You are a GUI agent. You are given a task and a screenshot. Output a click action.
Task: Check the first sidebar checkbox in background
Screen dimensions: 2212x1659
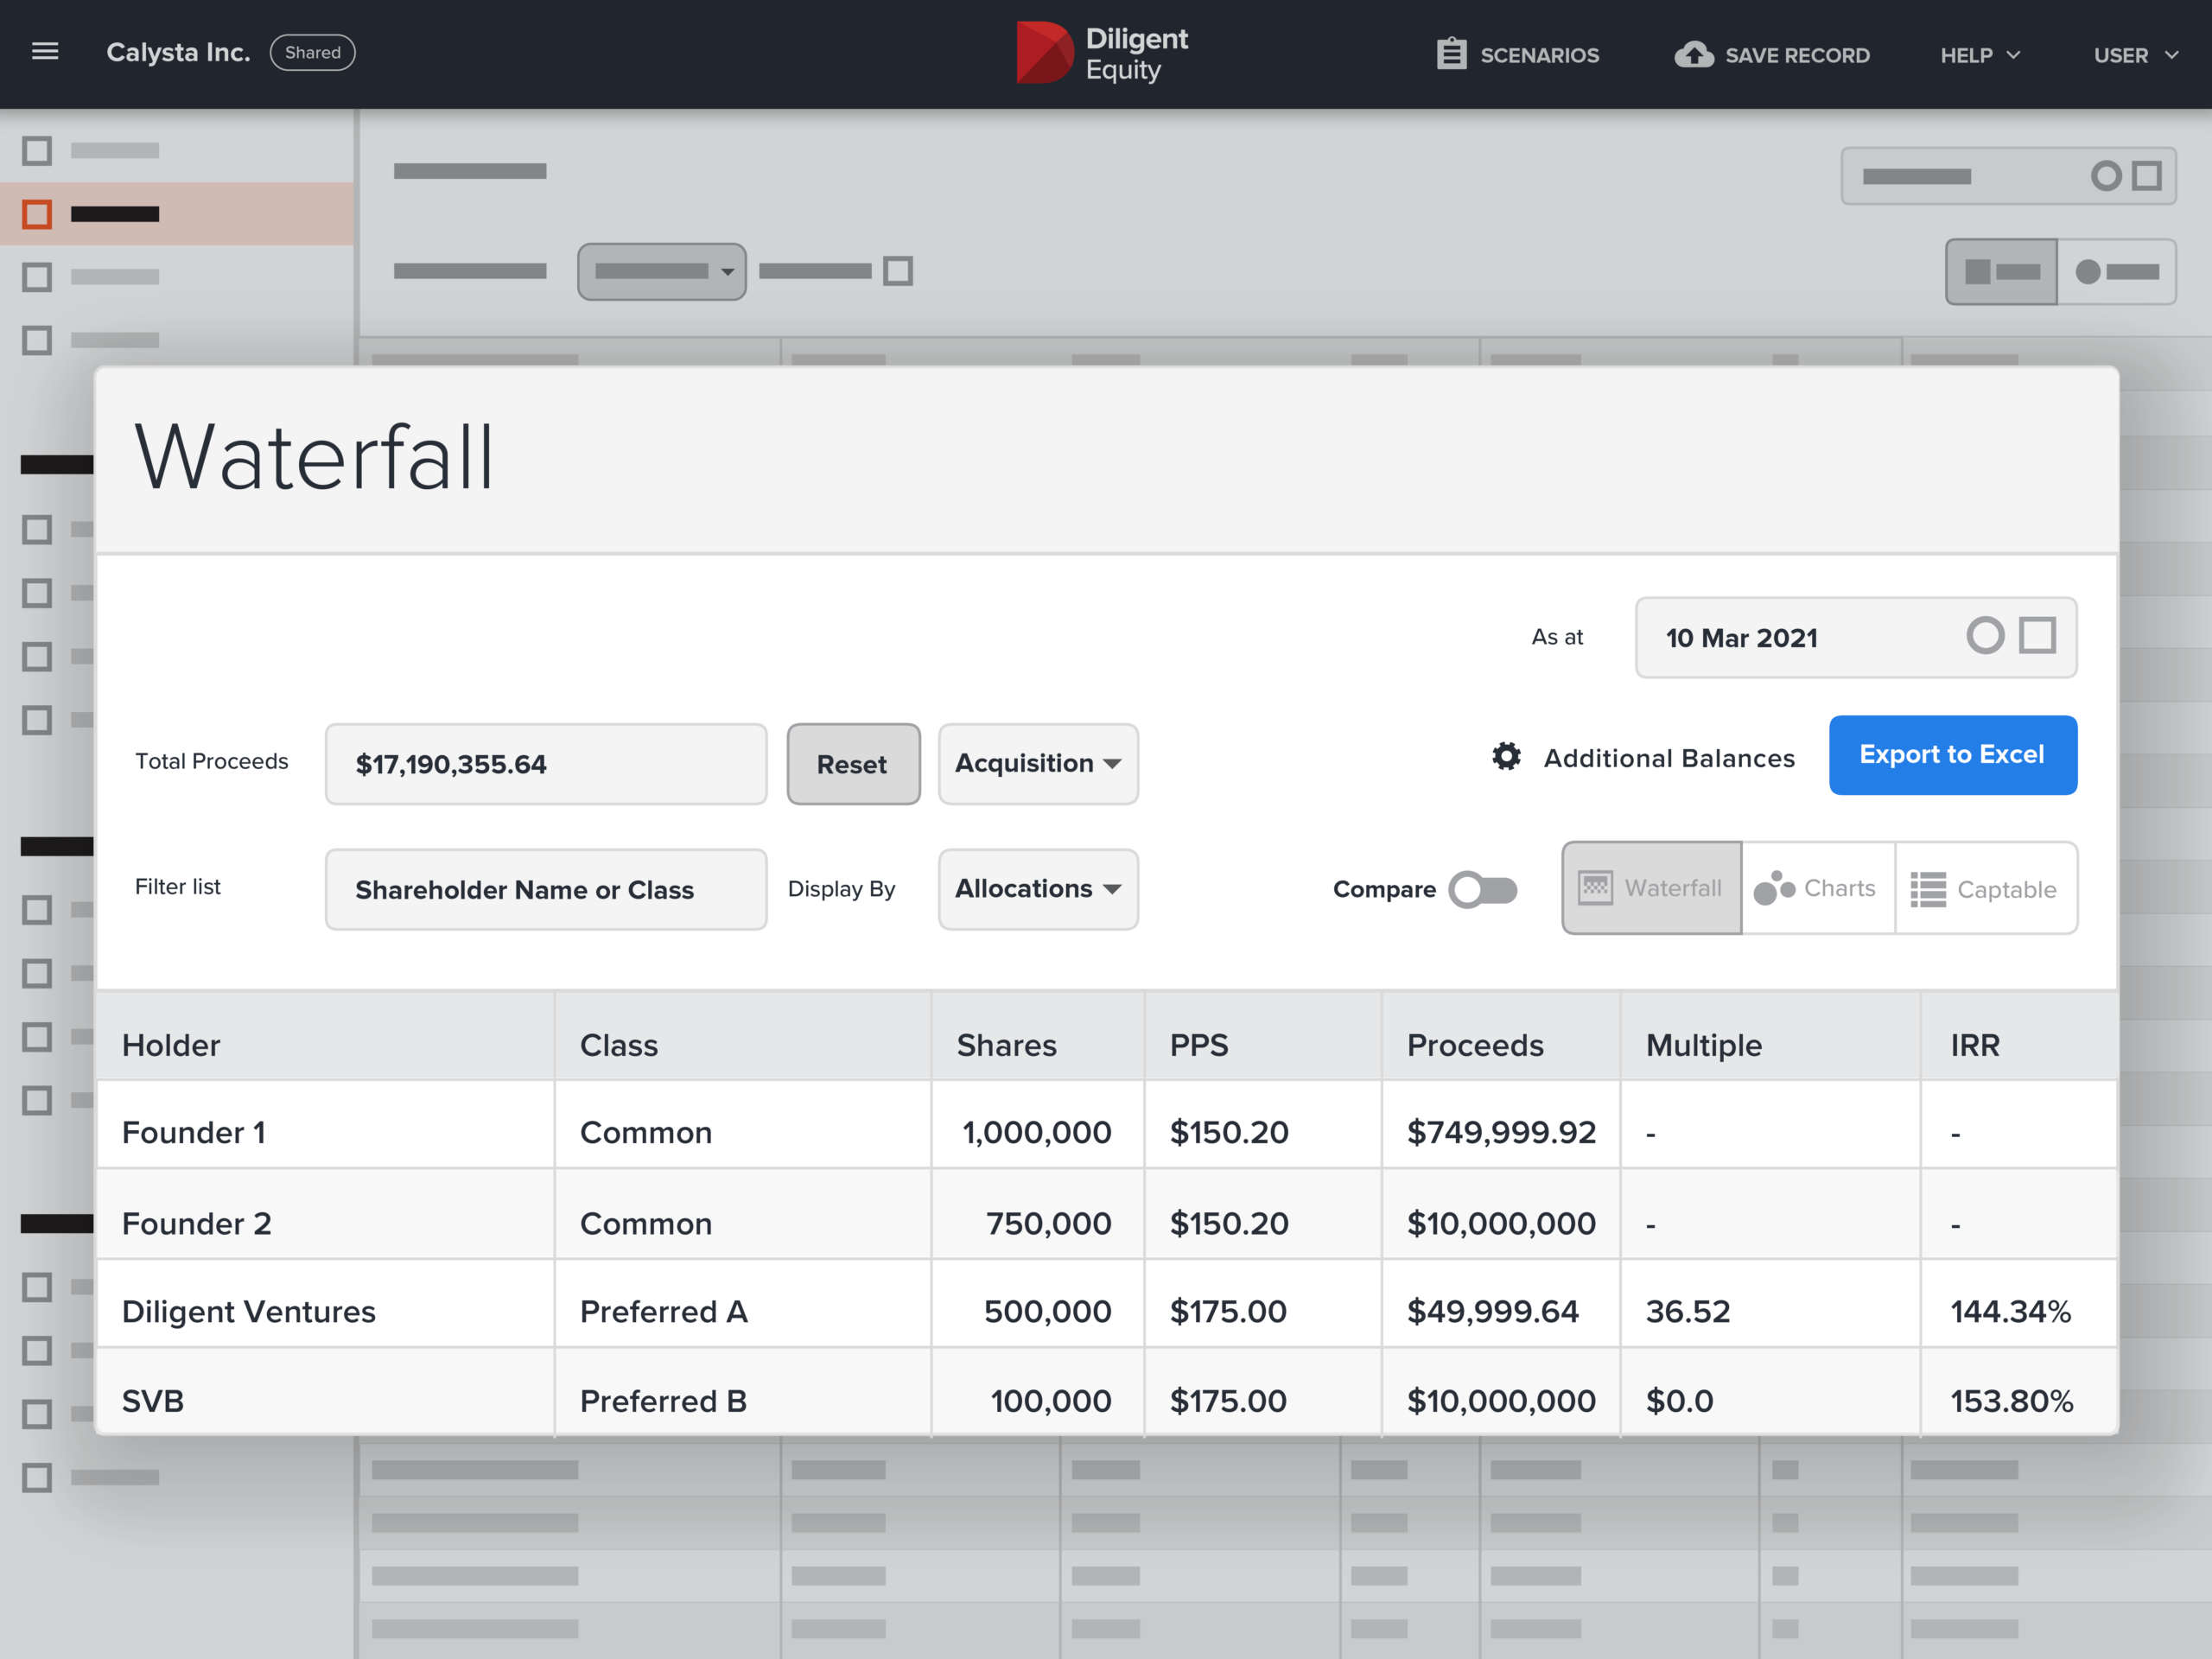coord(37,151)
